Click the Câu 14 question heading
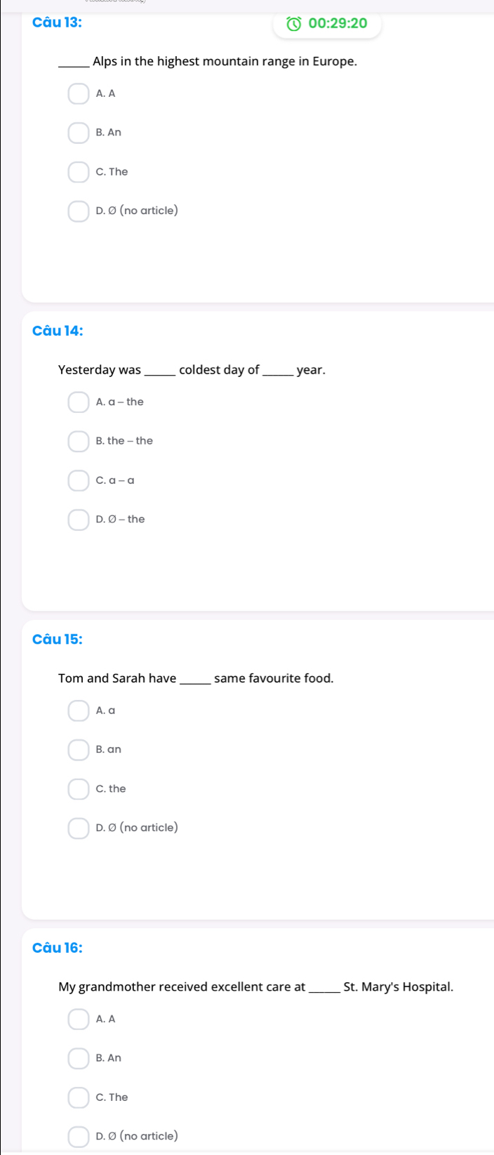 [x=58, y=331]
